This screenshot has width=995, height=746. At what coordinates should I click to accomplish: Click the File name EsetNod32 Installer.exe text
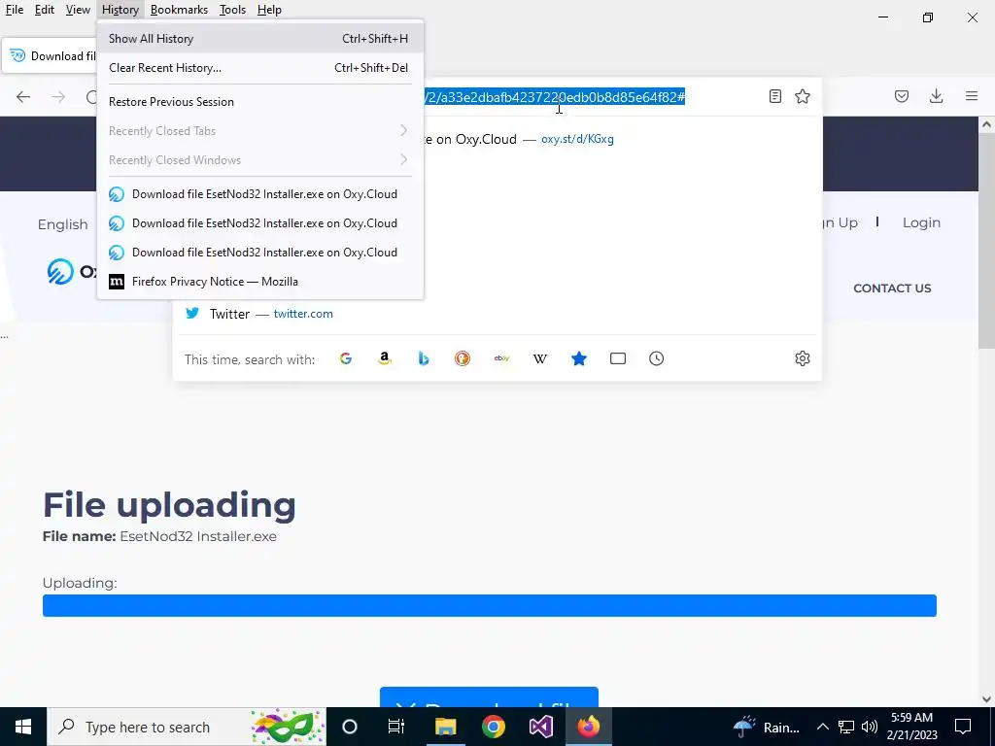click(159, 536)
